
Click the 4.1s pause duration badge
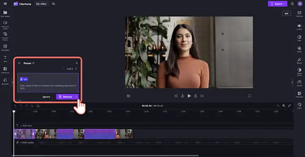point(24,79)
